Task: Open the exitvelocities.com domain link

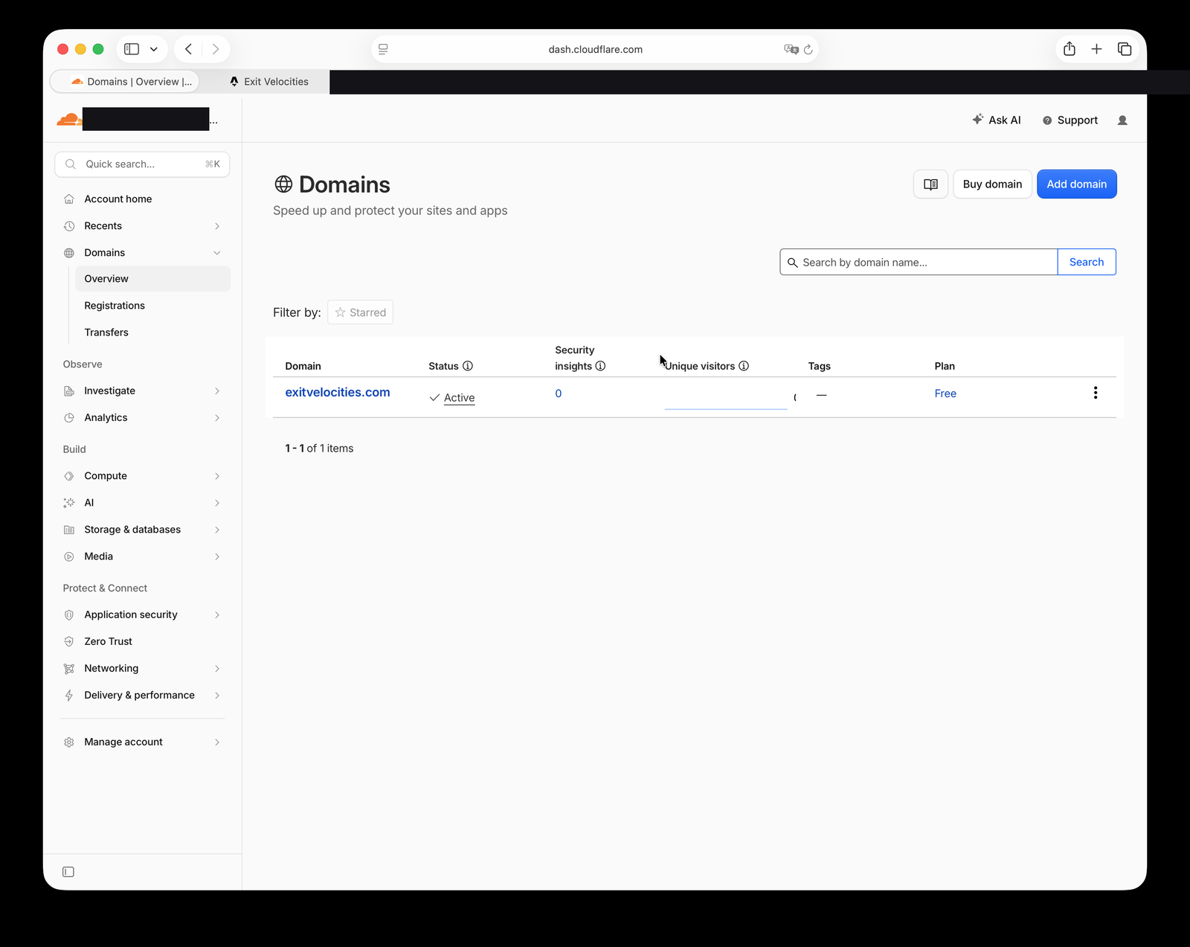Action: tap(338, 392)
